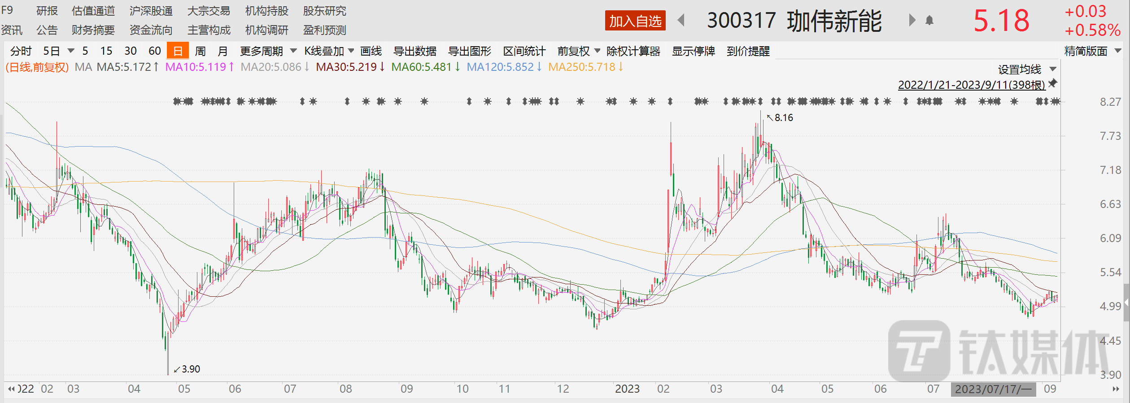Pin the date range with pushpin icon
The image size is (1130, 403).
(1053, 83)
